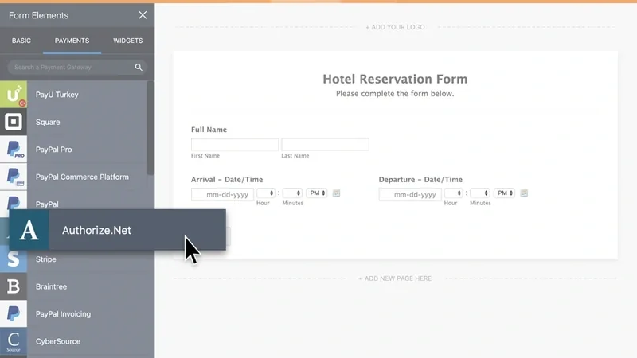Click the Authorize.Net label text
The height and width of the screenshot is (358, 637).
(96, 230)
